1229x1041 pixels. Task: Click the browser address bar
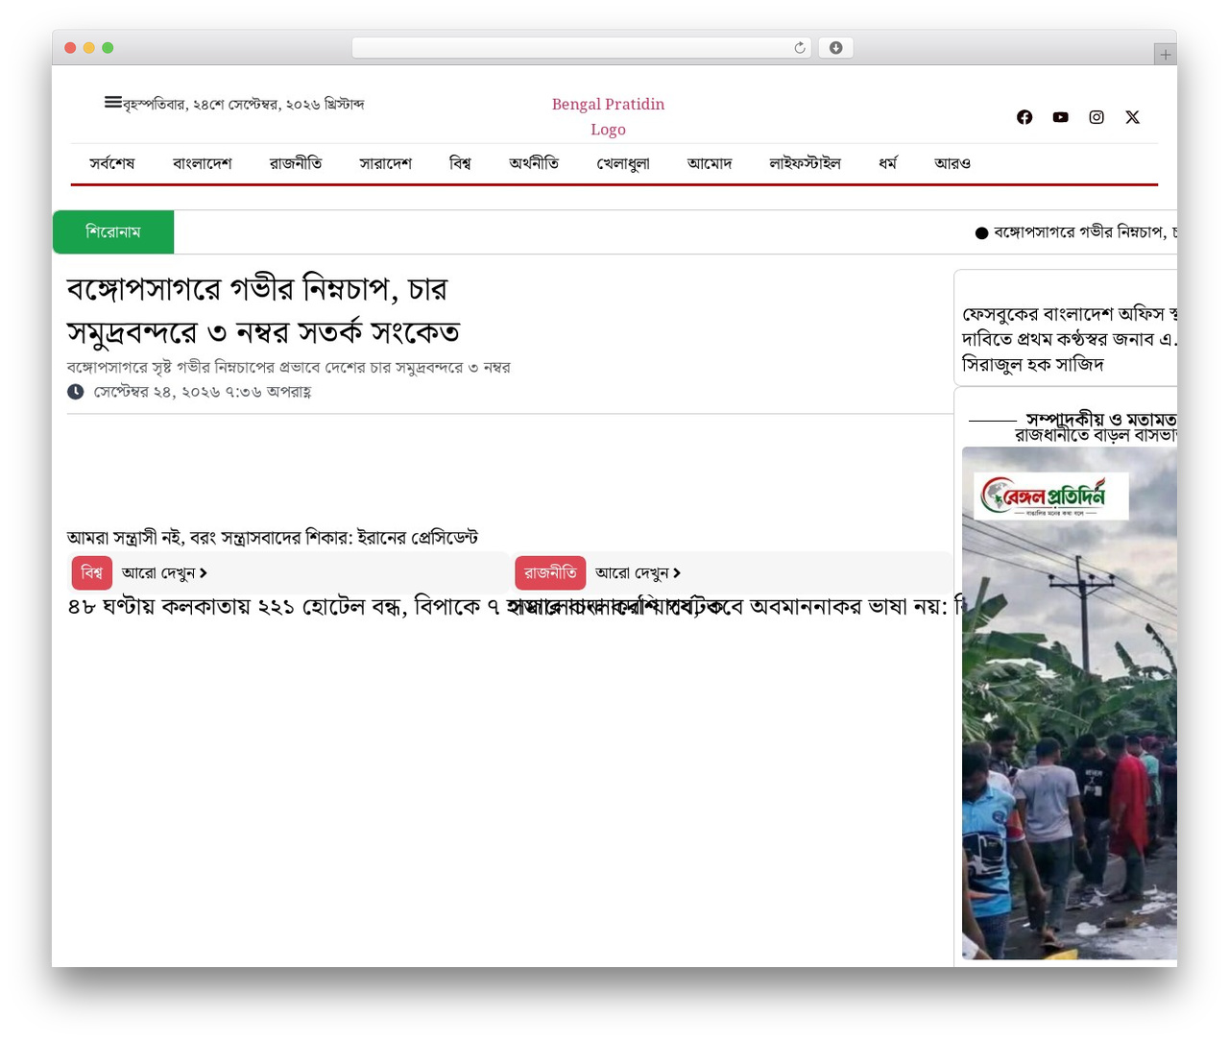(582, 48)
